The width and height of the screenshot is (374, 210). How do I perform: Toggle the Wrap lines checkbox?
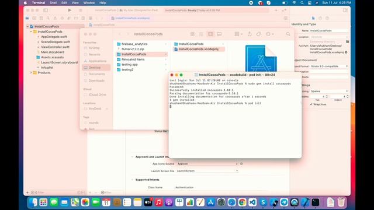click(x=311, y=104)
